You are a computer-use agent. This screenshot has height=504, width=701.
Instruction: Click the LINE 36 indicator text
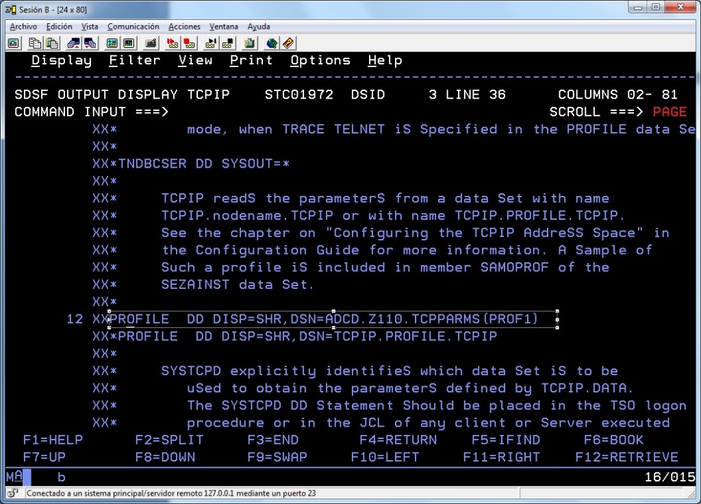(476, 94)
